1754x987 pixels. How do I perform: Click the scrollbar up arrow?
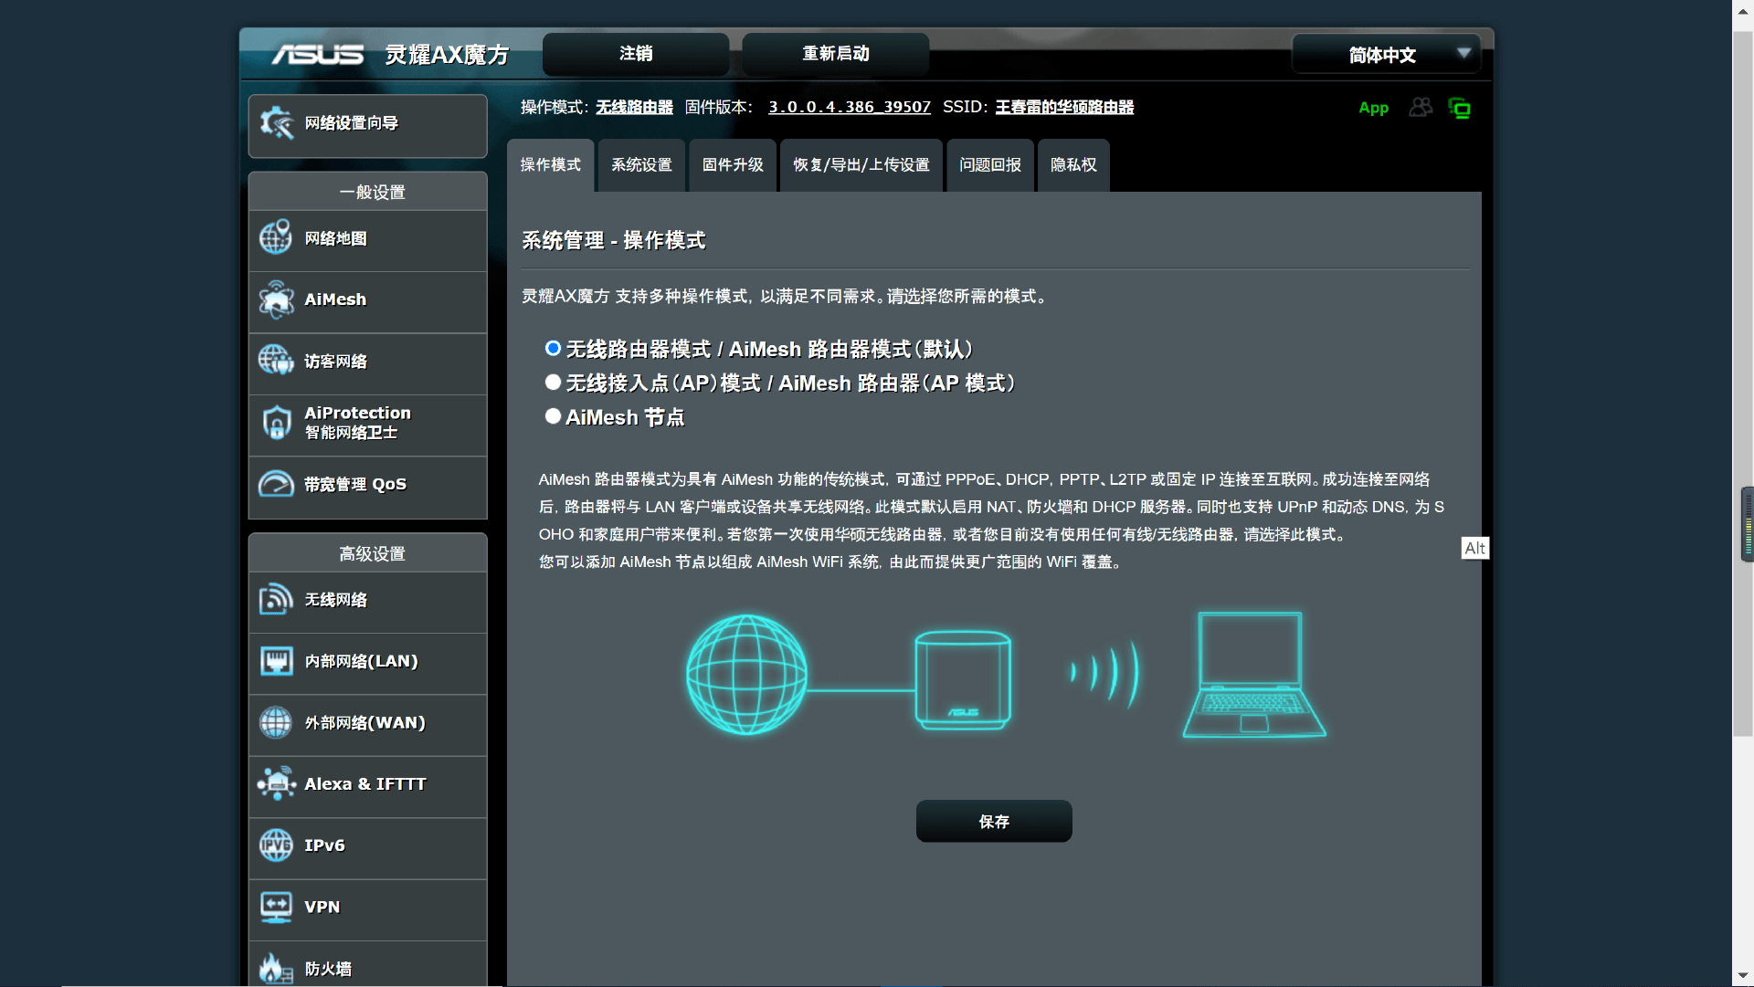click(1743, 10)
